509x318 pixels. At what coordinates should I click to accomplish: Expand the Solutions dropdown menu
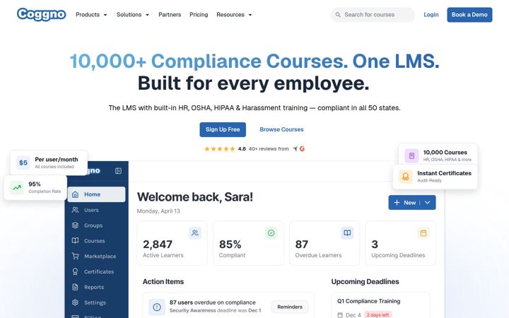click(x=133, y=15)
